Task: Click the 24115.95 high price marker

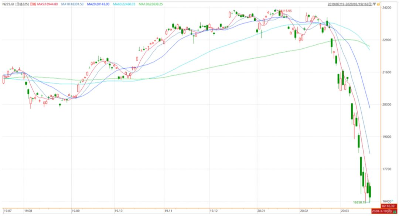Action: [x=285, y=11]
